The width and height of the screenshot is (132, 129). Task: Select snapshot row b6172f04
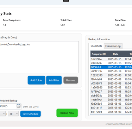(x=111, y=112)
